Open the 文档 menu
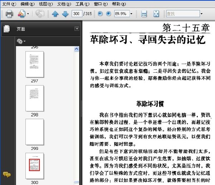215x185 pixels. click(64, 4)
